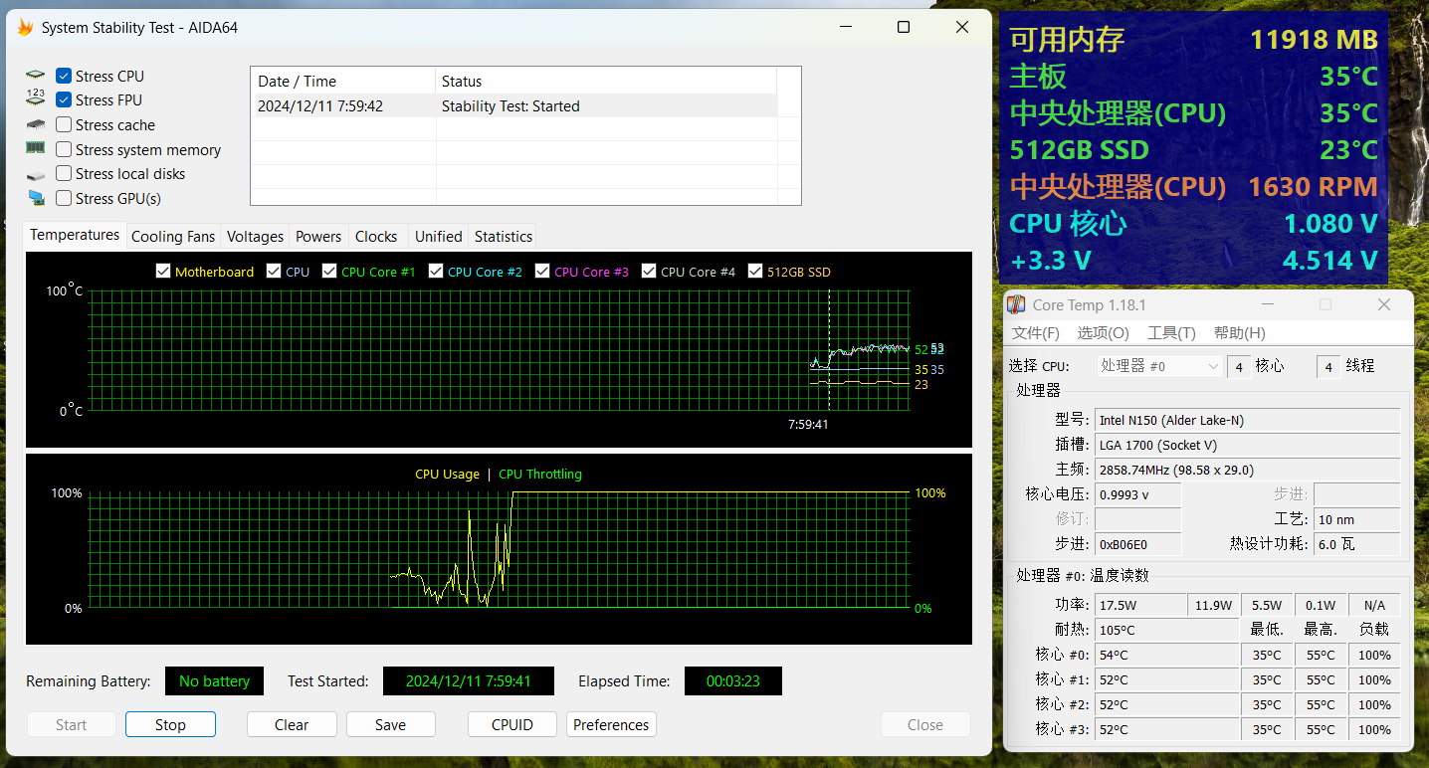This screenshot has height=768, width=1429.
Task: Click the 105°C Tj max value
Action: pos(1165,630)
